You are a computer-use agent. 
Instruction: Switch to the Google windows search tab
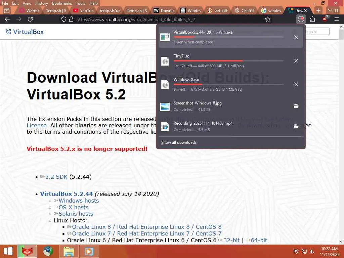click(271, 10)
